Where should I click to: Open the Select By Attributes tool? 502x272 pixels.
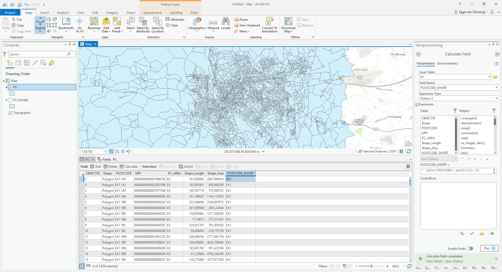pos(142,25)
